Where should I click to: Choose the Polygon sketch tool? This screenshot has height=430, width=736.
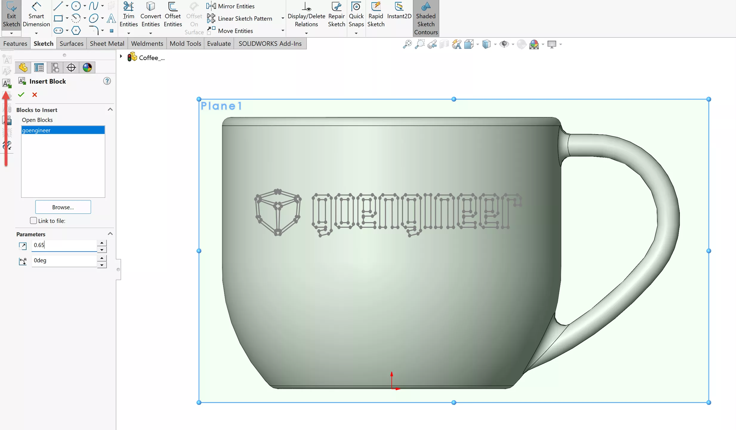(x=76, y=30)
